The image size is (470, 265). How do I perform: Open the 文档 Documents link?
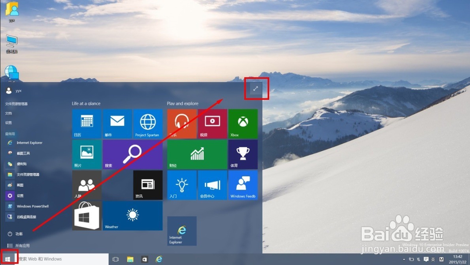8,113
